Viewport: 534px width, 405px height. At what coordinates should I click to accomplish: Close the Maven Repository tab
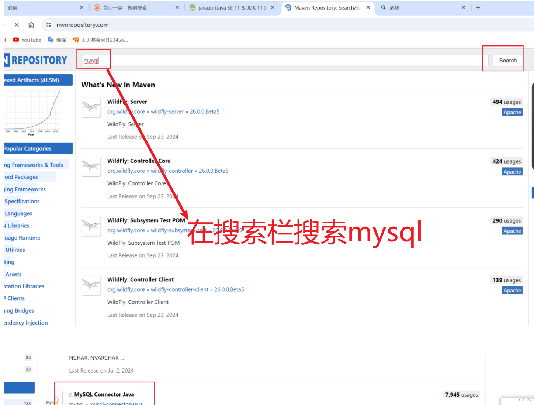click(x=368, y=7)
